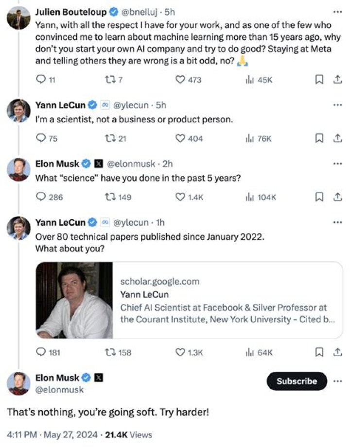This screenshot has height=447, width=350.
Task: Reply to Yann LeCun's 80 papers tweet
Action: point(41,352)
